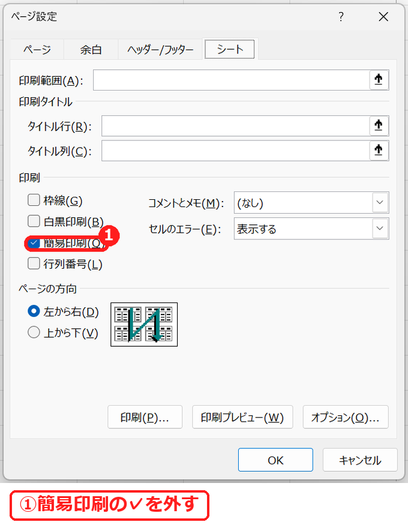Uncheck the 簡易印刷(Q) checkbox
The width and height of the screenshot is (408, 525).
coord(34,243)
